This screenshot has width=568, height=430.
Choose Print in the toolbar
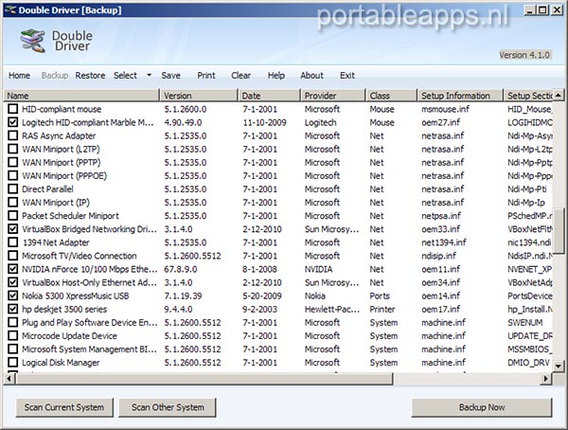(206, 76)
